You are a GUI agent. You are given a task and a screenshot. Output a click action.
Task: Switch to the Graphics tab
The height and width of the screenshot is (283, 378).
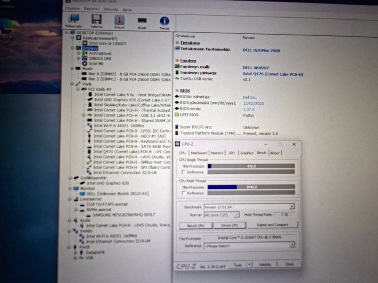(246, 153)
